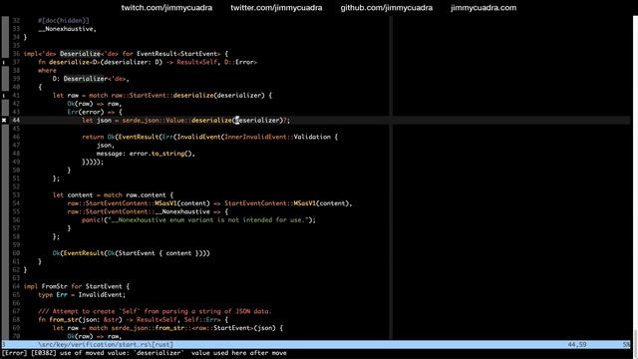
Task: Select line number 64 in the gutter
Action: pyautogui.click(x=16, y=286)
